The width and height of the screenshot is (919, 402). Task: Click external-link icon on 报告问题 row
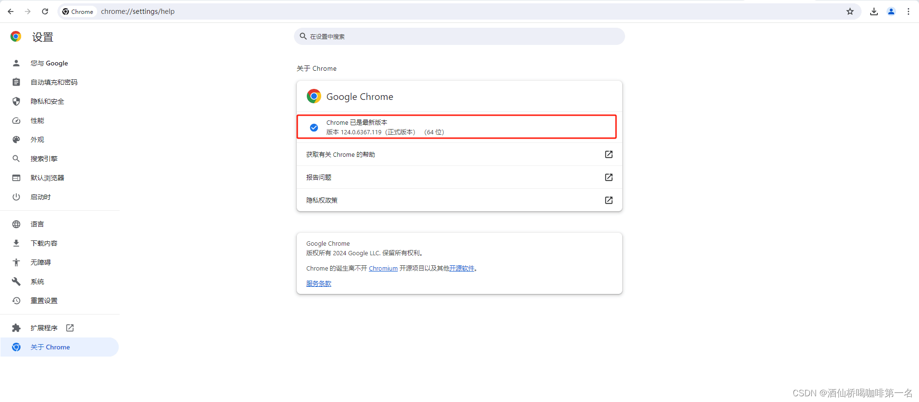pyautogui.click(x=609, y=177)
